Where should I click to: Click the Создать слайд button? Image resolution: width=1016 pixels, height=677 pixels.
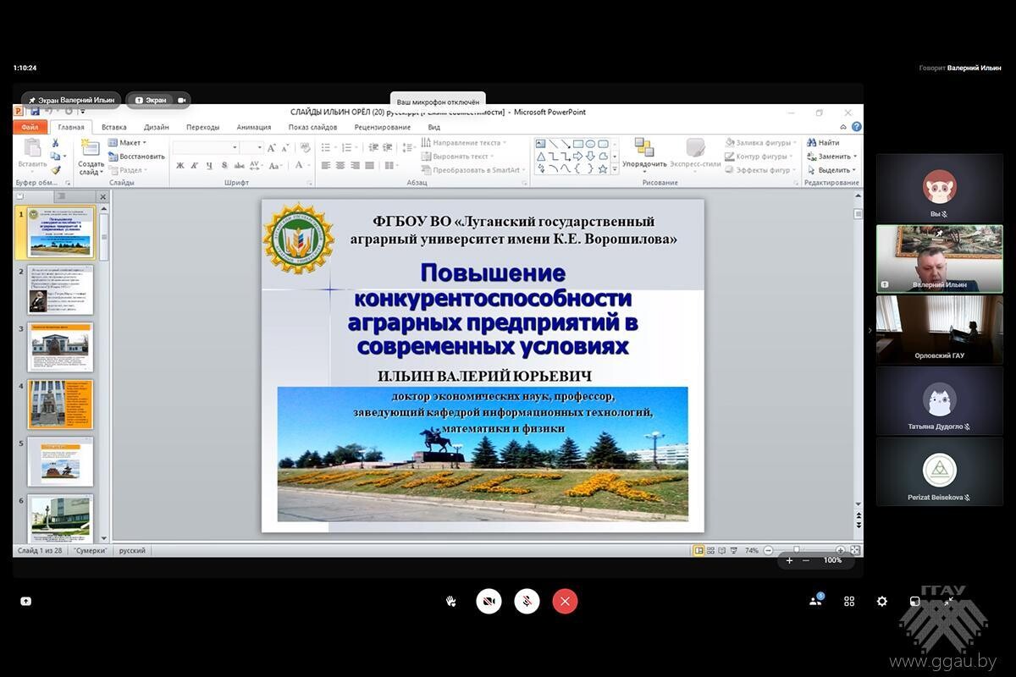point(91,157)
